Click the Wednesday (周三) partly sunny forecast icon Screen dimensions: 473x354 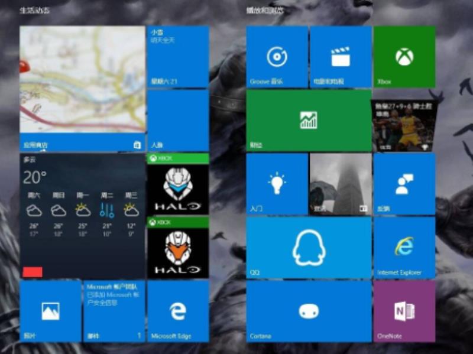pos(131,210)
